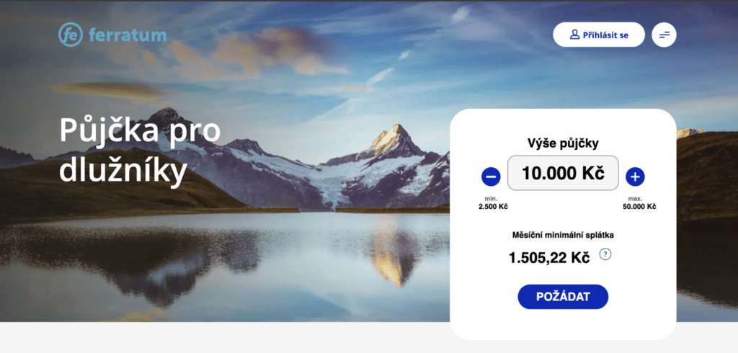The width and height of the screenshot is (738, 353).
Task: Click the sunlit mountain peak in hero image
Action: [x=393, y=139]
